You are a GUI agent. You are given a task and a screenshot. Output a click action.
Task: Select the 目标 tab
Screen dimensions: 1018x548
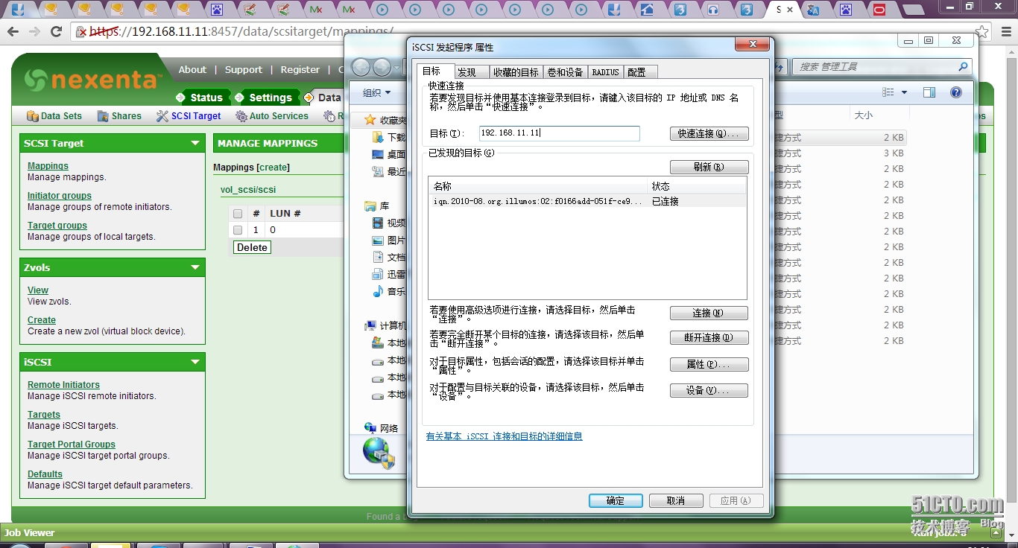click(434, 71)
